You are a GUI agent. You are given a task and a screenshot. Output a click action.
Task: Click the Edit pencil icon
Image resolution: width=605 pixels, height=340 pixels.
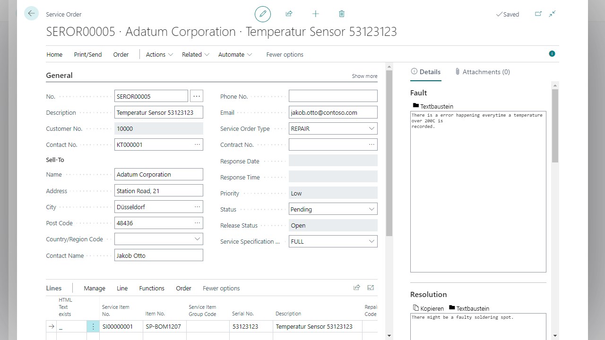pos(263,14)
